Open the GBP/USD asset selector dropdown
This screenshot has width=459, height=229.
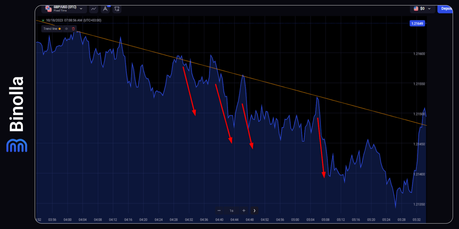(81, 9)
